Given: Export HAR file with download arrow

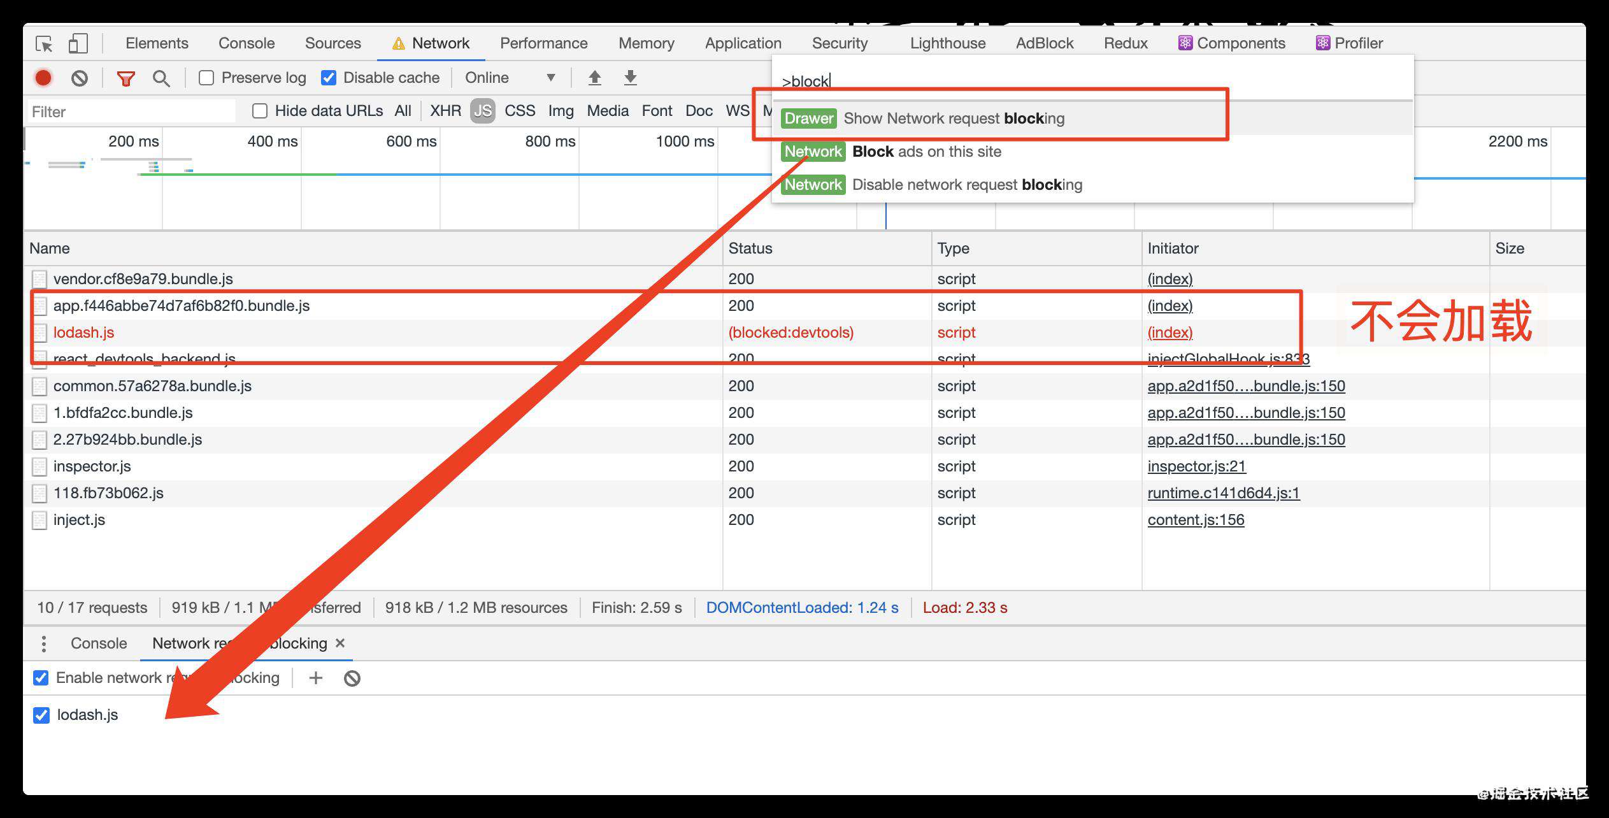Looking at the screenshot, I should [x=630, y=78].
